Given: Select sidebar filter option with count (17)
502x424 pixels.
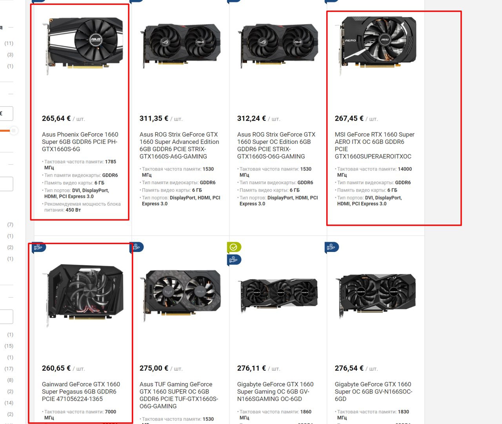Looking at the screenshot, I should coord(9,369).
